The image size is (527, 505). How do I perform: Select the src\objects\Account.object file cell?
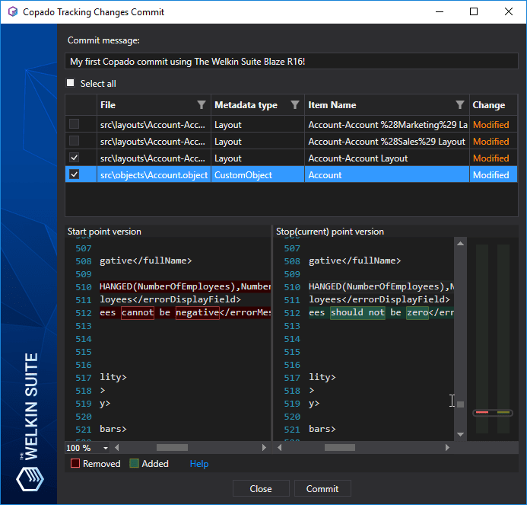[154, 174]
